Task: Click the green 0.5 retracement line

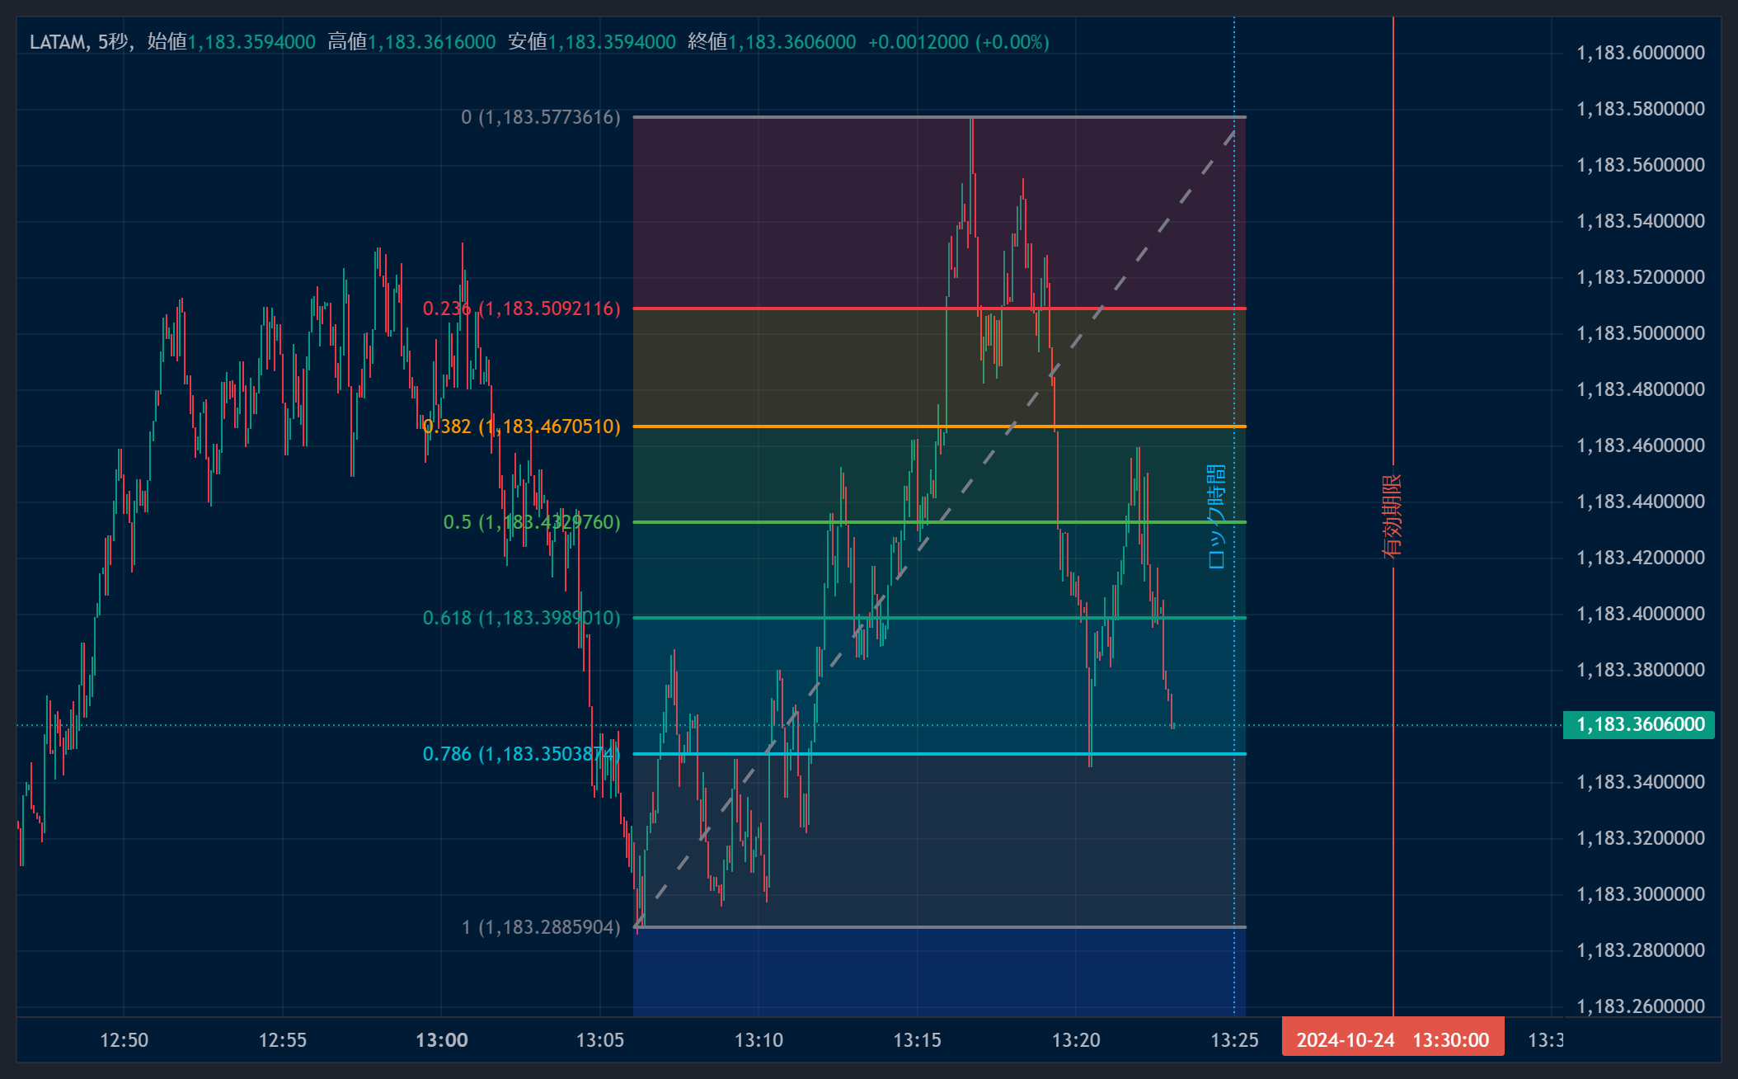Action: tap(939, 522)
